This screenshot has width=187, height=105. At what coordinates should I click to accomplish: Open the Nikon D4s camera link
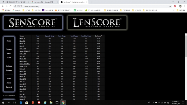(x=22, y=41)
